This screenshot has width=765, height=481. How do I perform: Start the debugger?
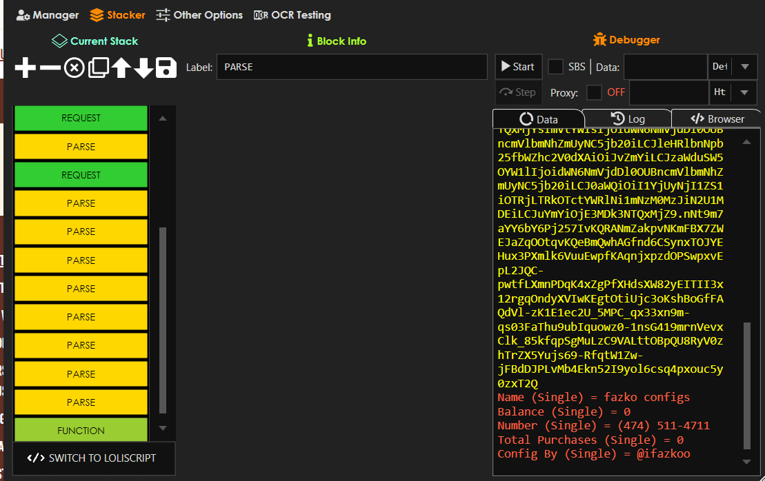[x=517, y=66]
